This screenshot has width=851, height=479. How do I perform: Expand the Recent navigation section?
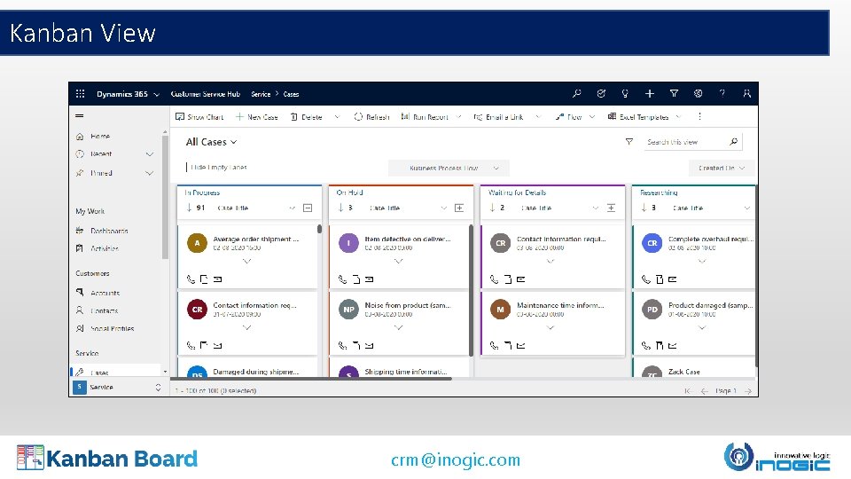(x=149, y=154)
